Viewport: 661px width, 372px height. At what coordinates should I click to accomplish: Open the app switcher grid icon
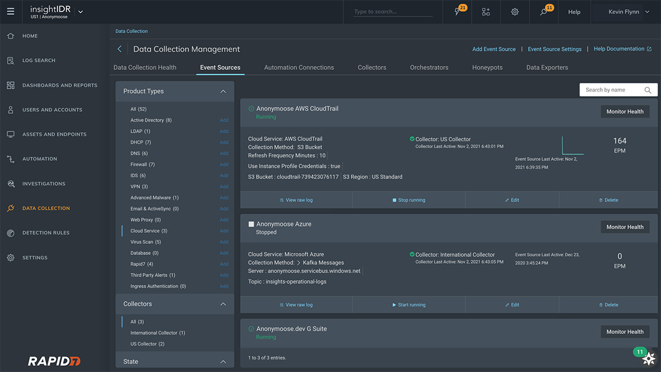click(x=486, y=12)
